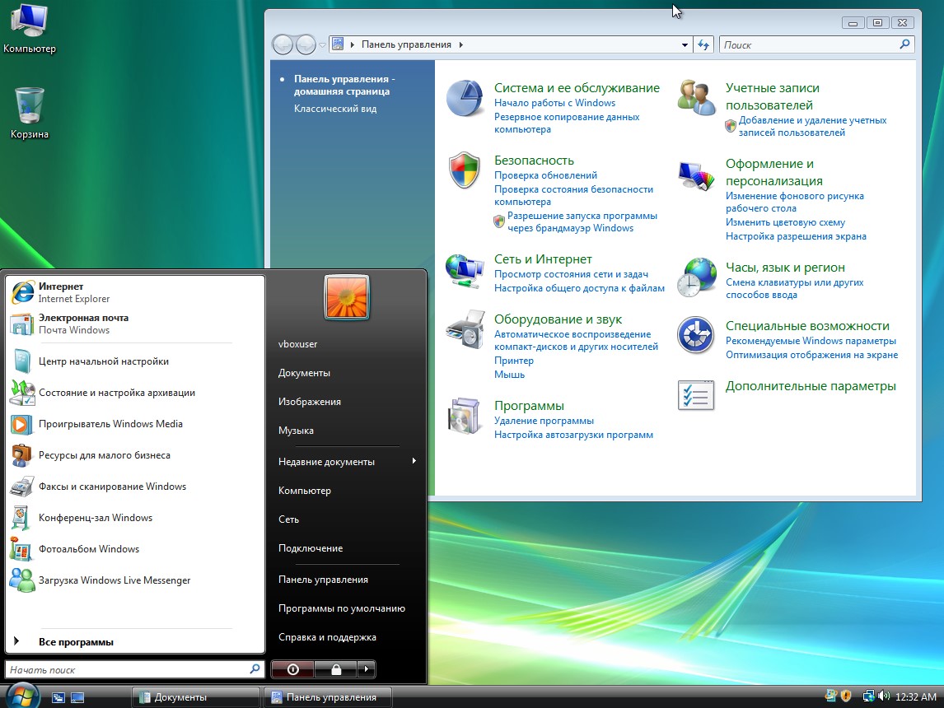Image resolution: width=944 pixels, height=708 pixels.
Task: Open Windows Mail icon in Start menu
Action: tap(22, 324)
